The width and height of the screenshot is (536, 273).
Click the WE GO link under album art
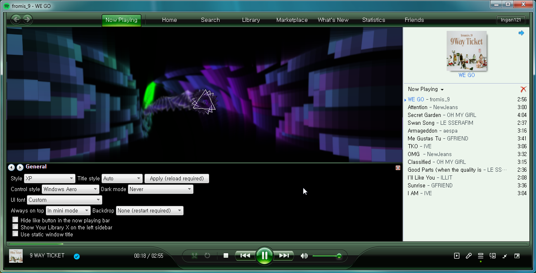467,75
